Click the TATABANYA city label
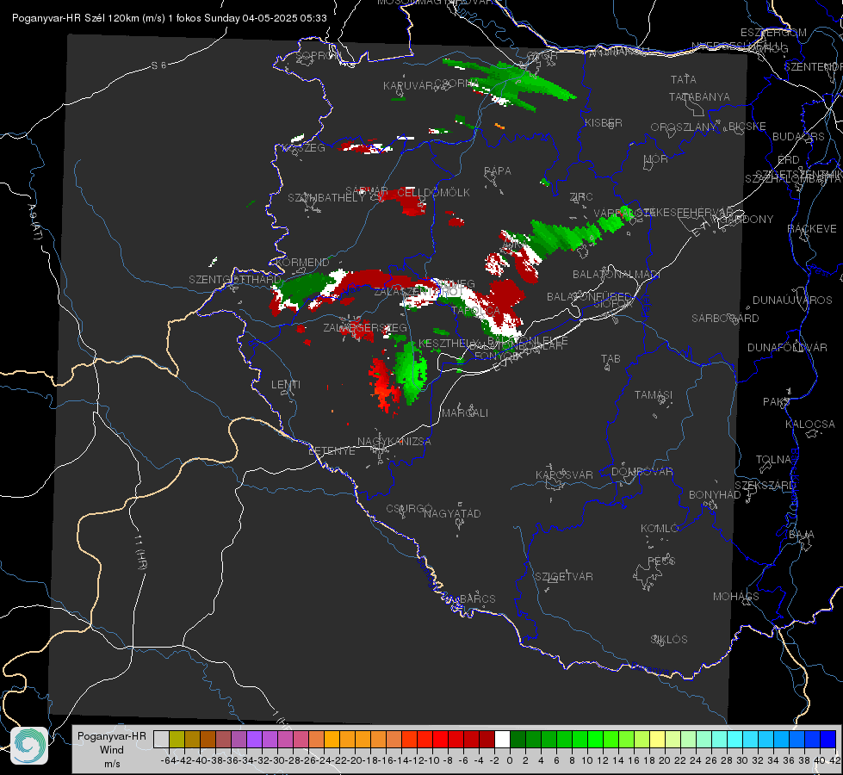 coord(699,96)
